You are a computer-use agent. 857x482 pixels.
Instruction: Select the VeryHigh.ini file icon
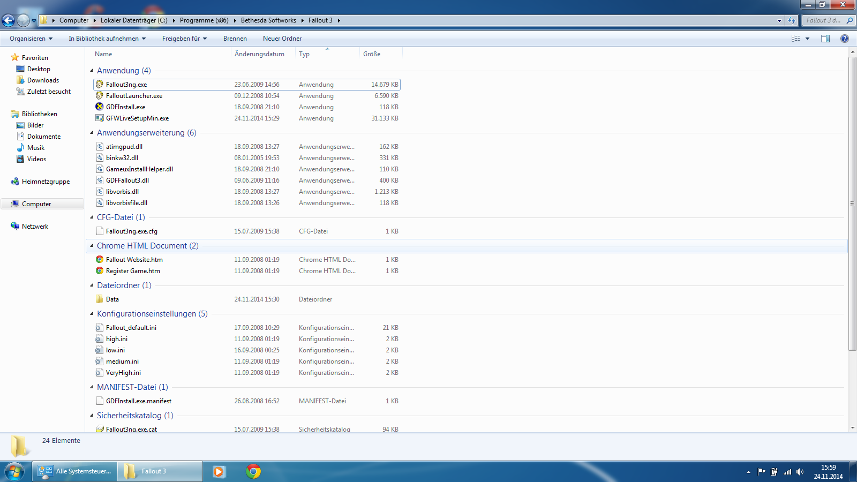[100, 372]
